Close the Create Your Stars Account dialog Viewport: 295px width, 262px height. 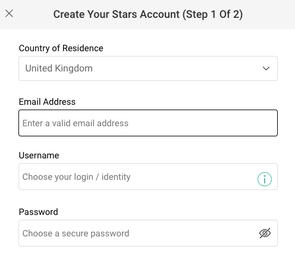pyautogui.click(x=9, y=14)
